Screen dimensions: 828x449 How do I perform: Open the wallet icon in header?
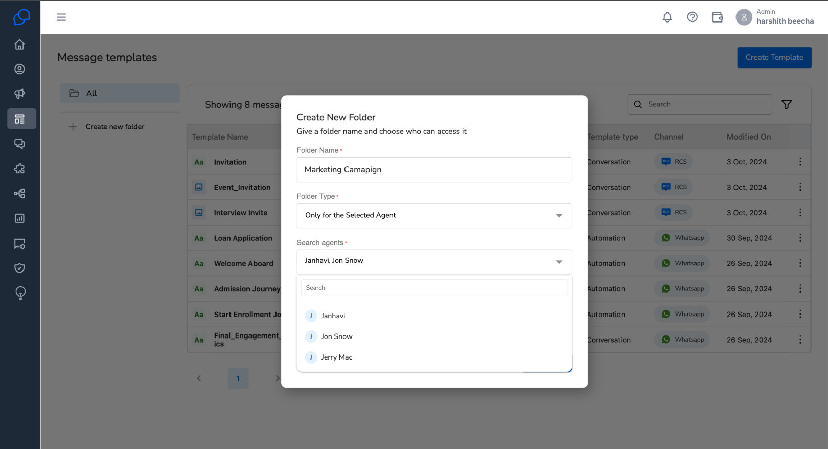pyautogui.click(x=717, y=17)
